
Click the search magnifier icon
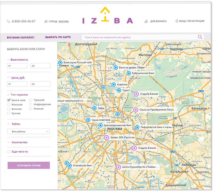coord(200,37)
